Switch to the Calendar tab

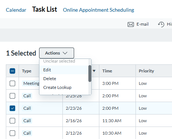point(16,10)
